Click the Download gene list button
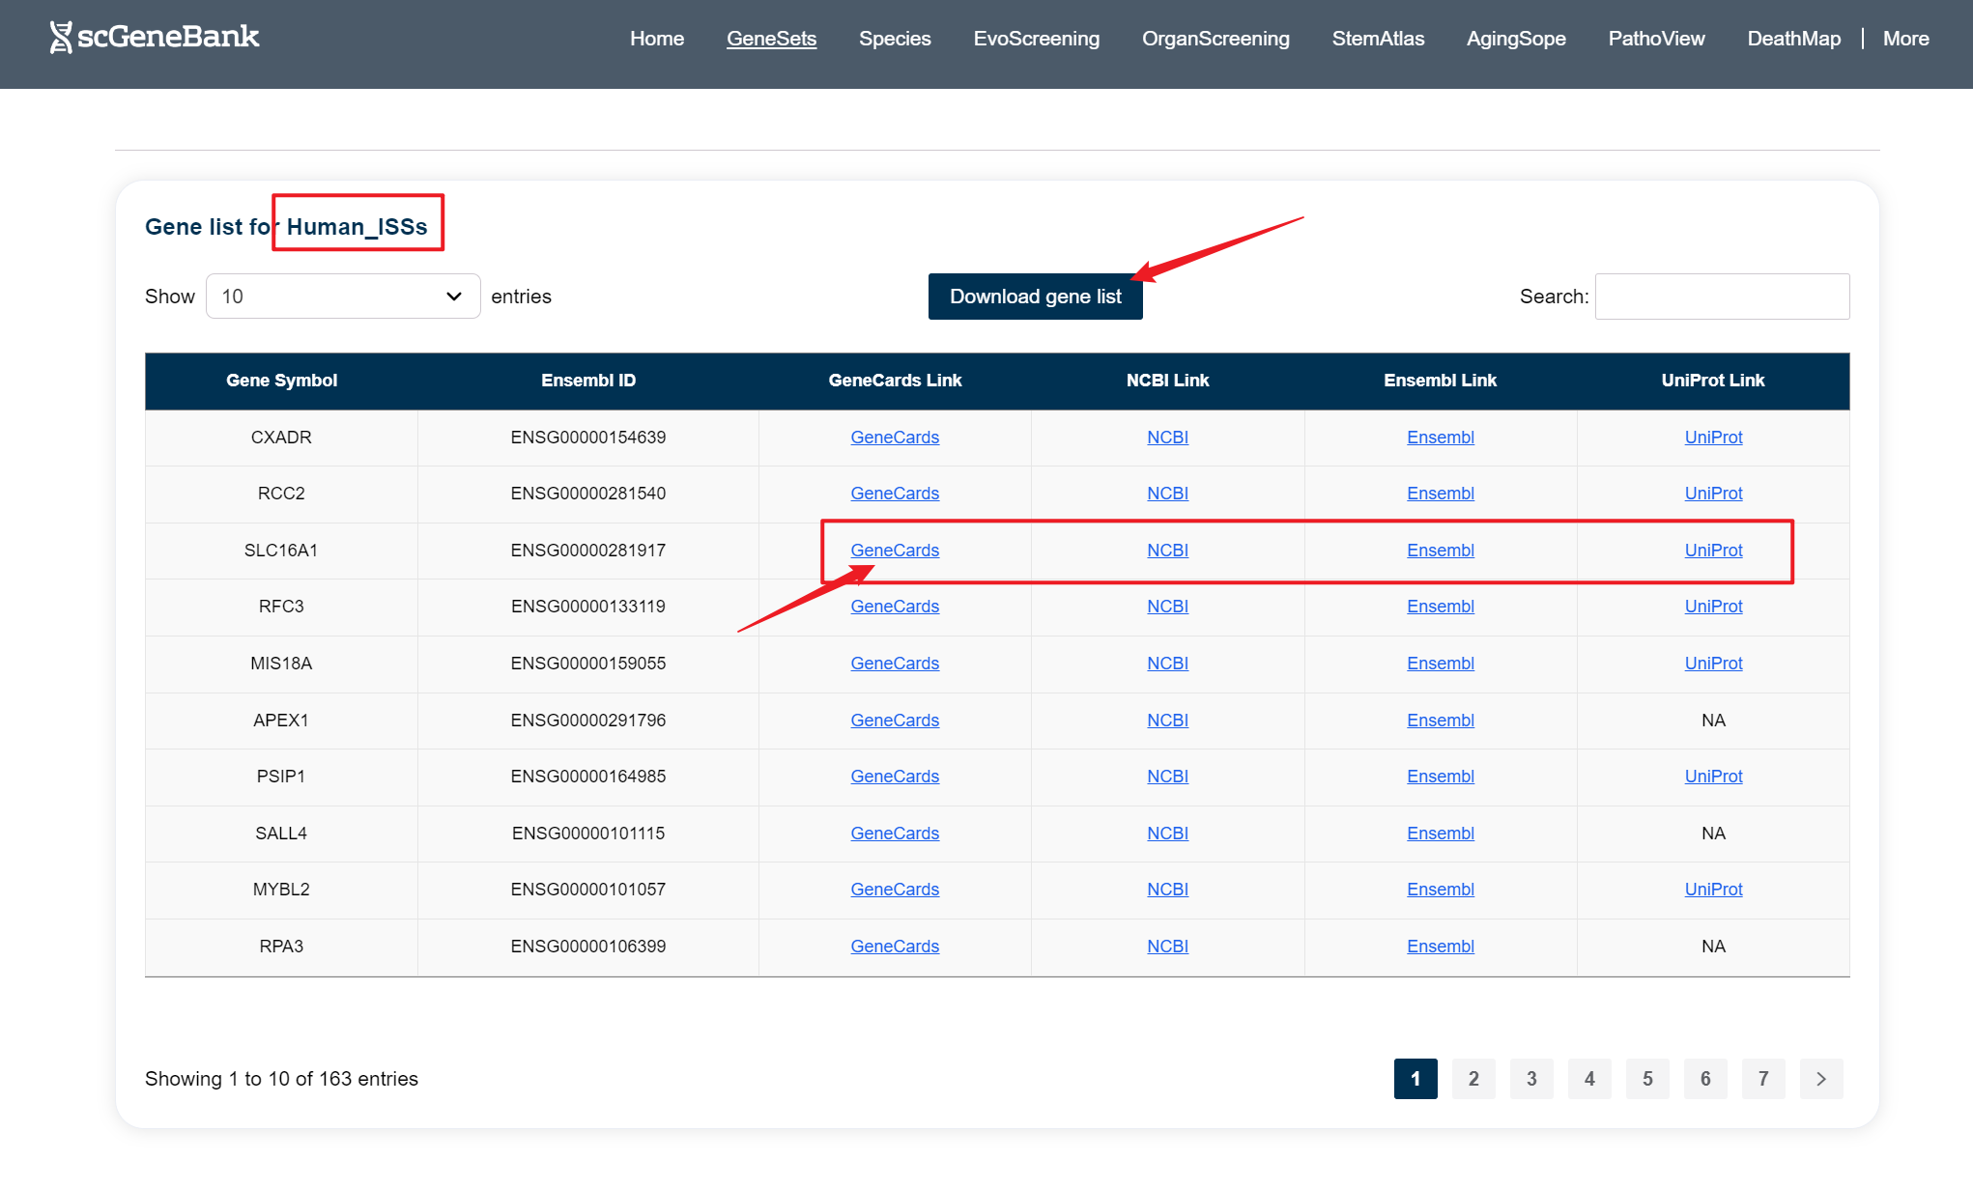 coord(1035,297)
